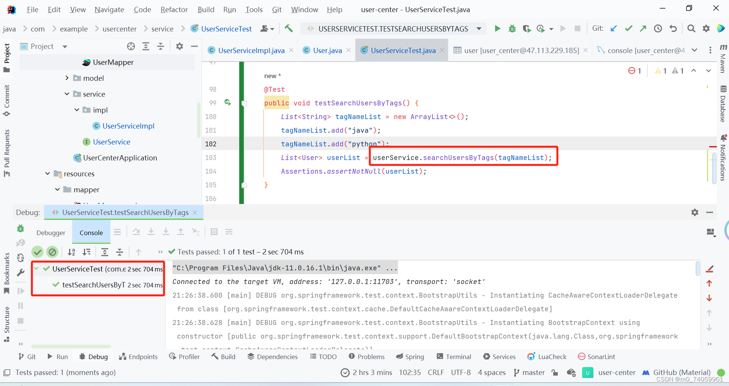This screenshot has width=729, height=386.
Task: Open the Profiler tool window
Action: [x=185, y=357]
